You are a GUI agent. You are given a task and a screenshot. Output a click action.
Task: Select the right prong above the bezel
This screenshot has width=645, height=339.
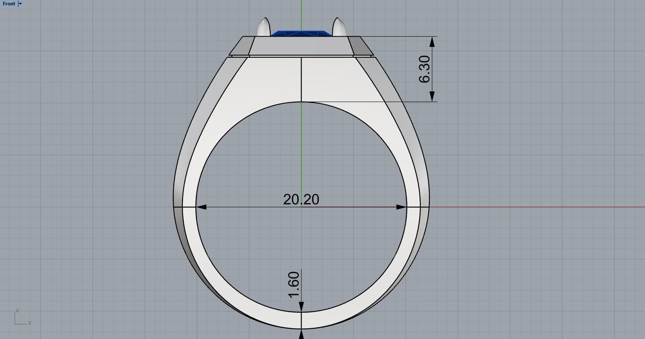(x=339, y=27)
